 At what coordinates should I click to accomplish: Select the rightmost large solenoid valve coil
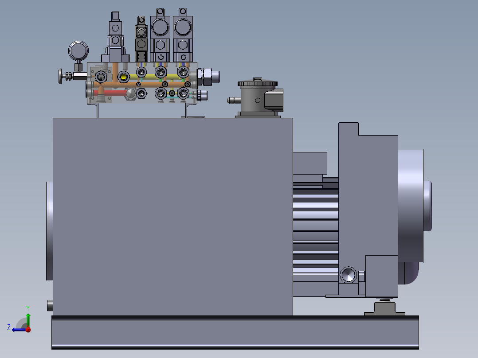pos(183,27)
